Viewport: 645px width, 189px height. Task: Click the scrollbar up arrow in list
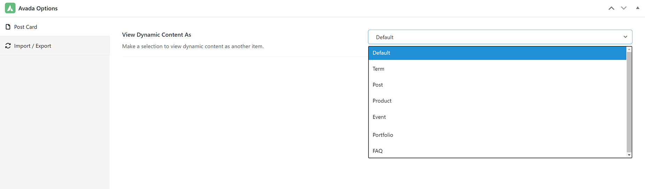click(x=629, y=49)
